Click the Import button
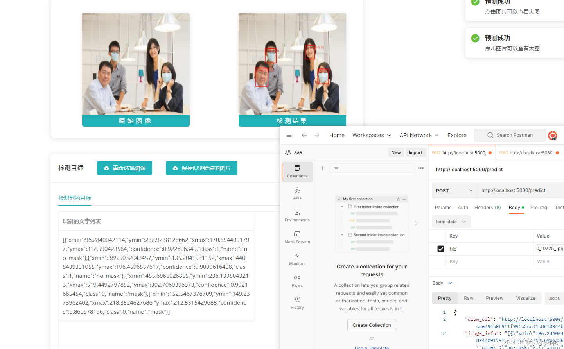Image resolution: width=564 pixels, height=349 pixels. pyautogui.click(x=415, y=152)
